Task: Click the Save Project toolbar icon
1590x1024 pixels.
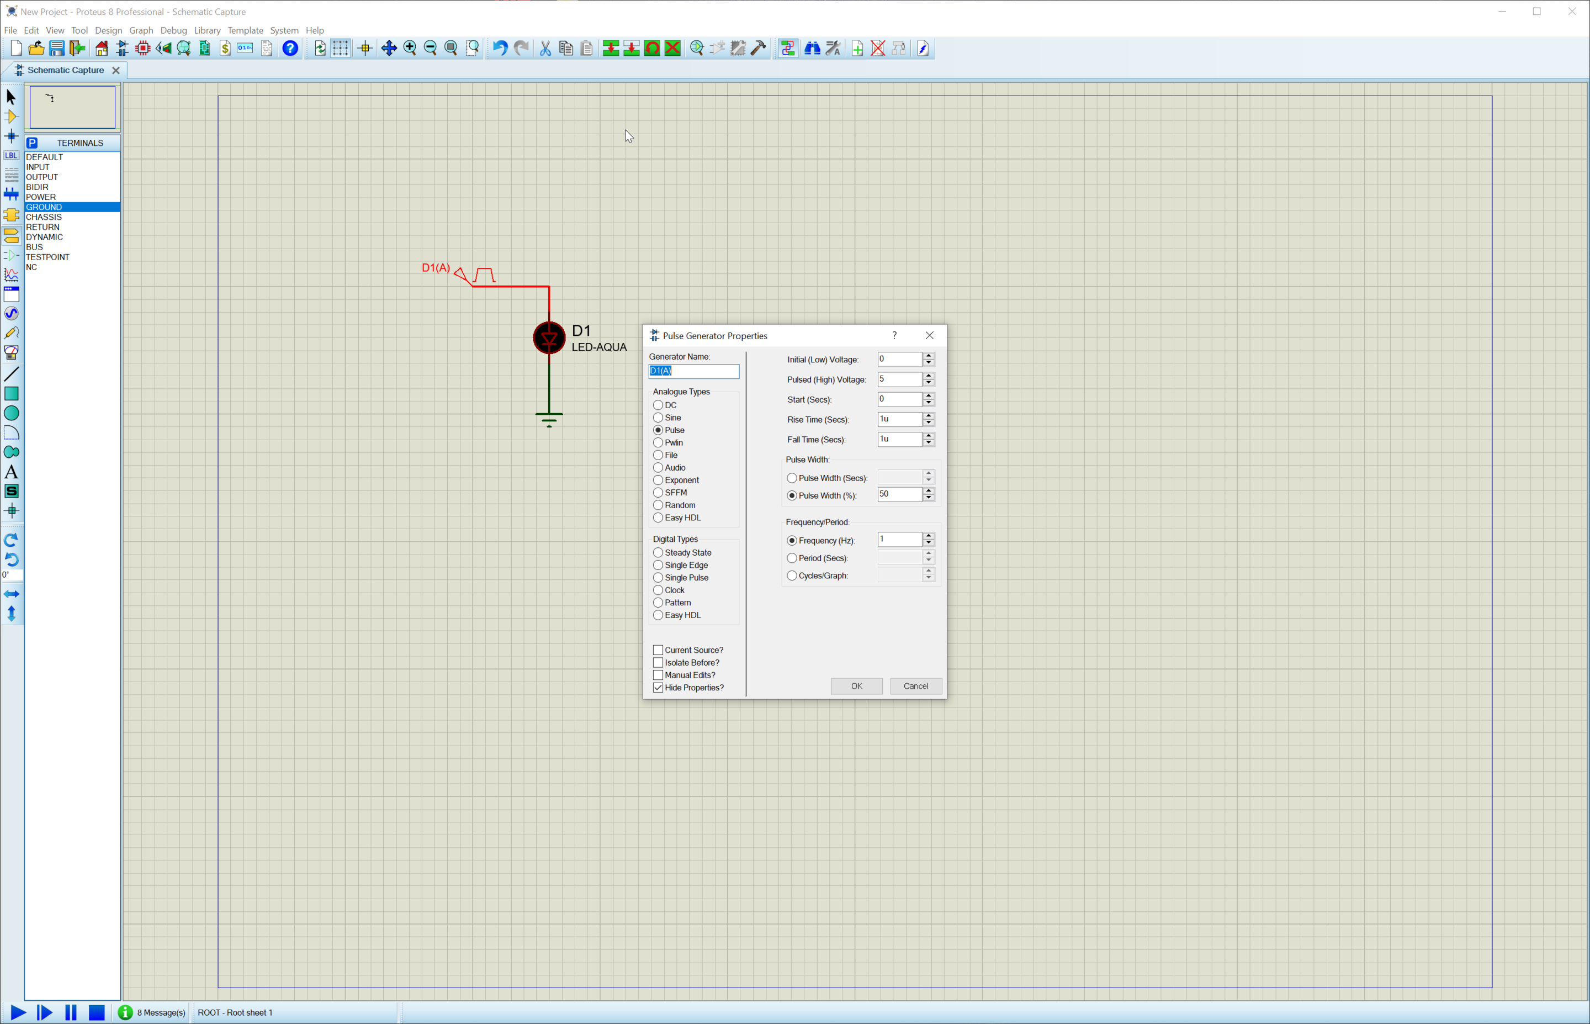Action: pyautogui.click(x=56, y=48)
